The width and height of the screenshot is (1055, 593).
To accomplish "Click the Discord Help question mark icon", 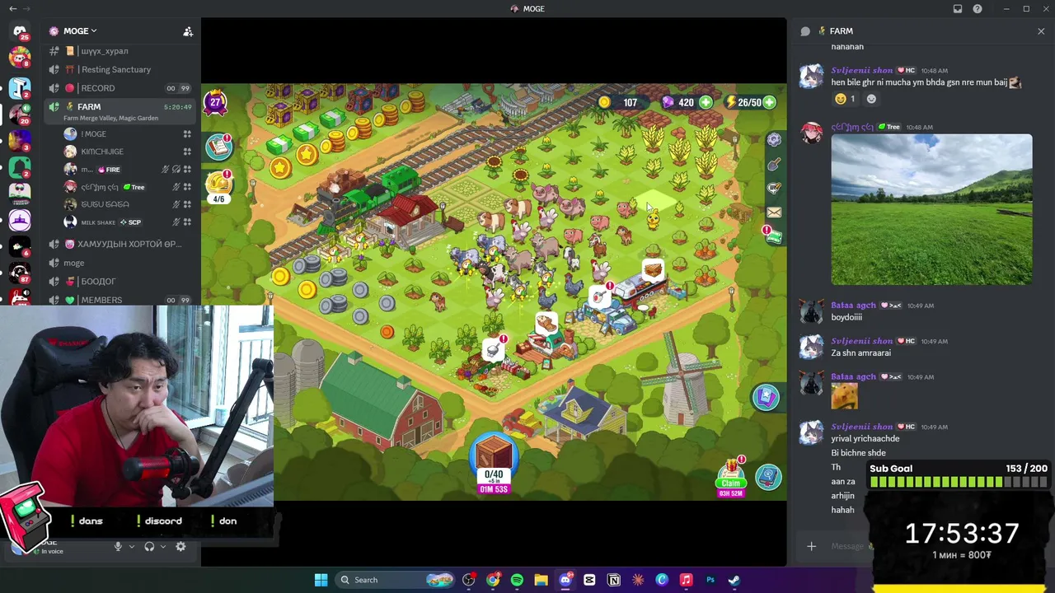I will click(978, 9).
